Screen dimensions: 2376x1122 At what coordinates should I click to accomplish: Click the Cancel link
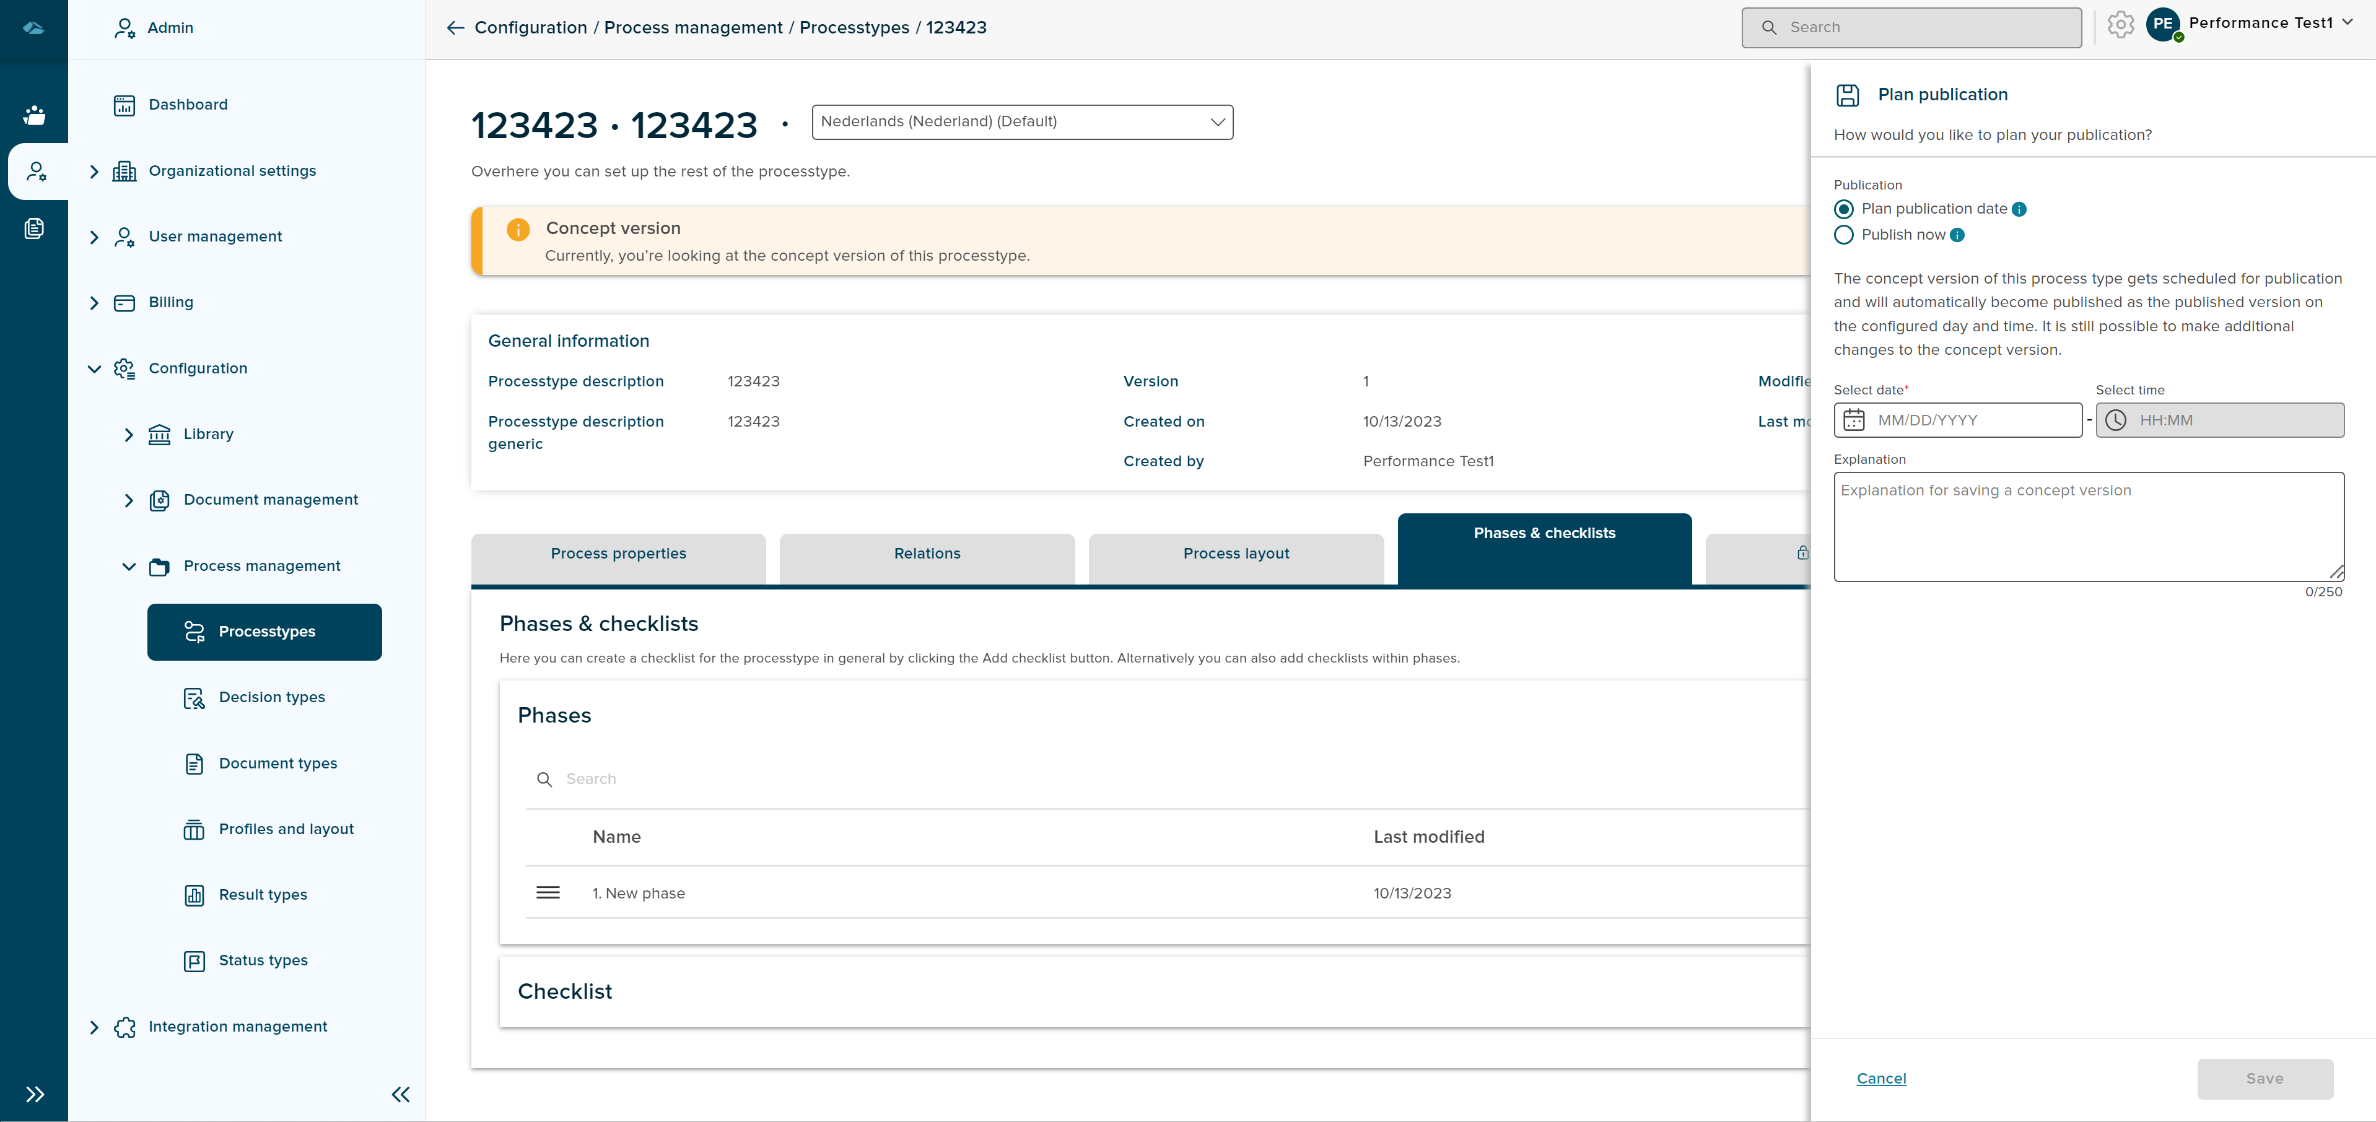point(1880,1079)
